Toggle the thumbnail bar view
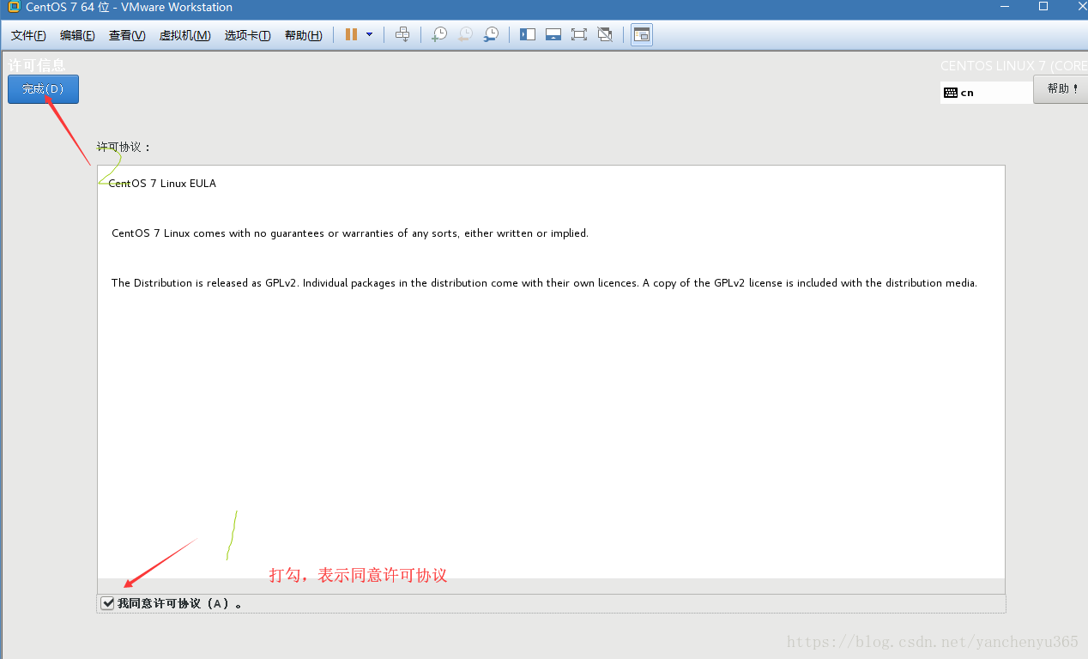1088x659 pixels. pos(553,34)
